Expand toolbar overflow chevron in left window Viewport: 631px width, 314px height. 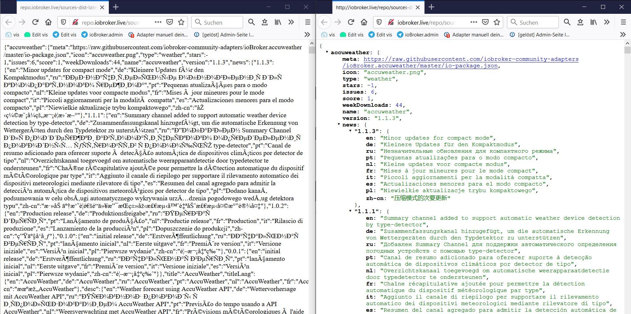[291, 22]
